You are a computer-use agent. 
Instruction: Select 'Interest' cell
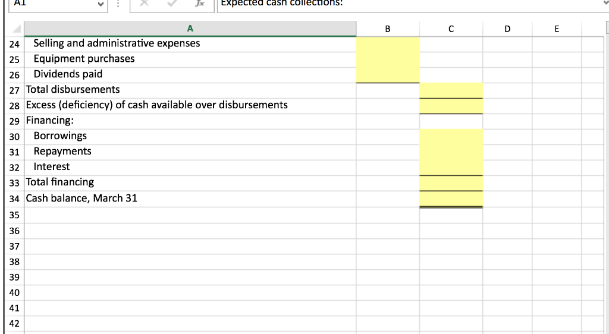(190, 168)
